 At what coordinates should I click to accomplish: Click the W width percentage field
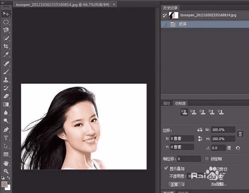223,130
